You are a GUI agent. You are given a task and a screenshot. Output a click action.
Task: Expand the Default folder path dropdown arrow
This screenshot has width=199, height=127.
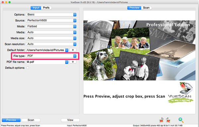[x=67, y=50]
